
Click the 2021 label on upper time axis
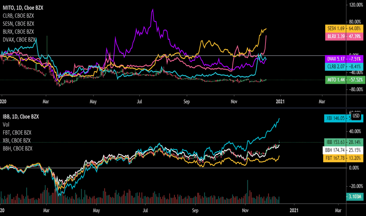click(x=280, y=102)
